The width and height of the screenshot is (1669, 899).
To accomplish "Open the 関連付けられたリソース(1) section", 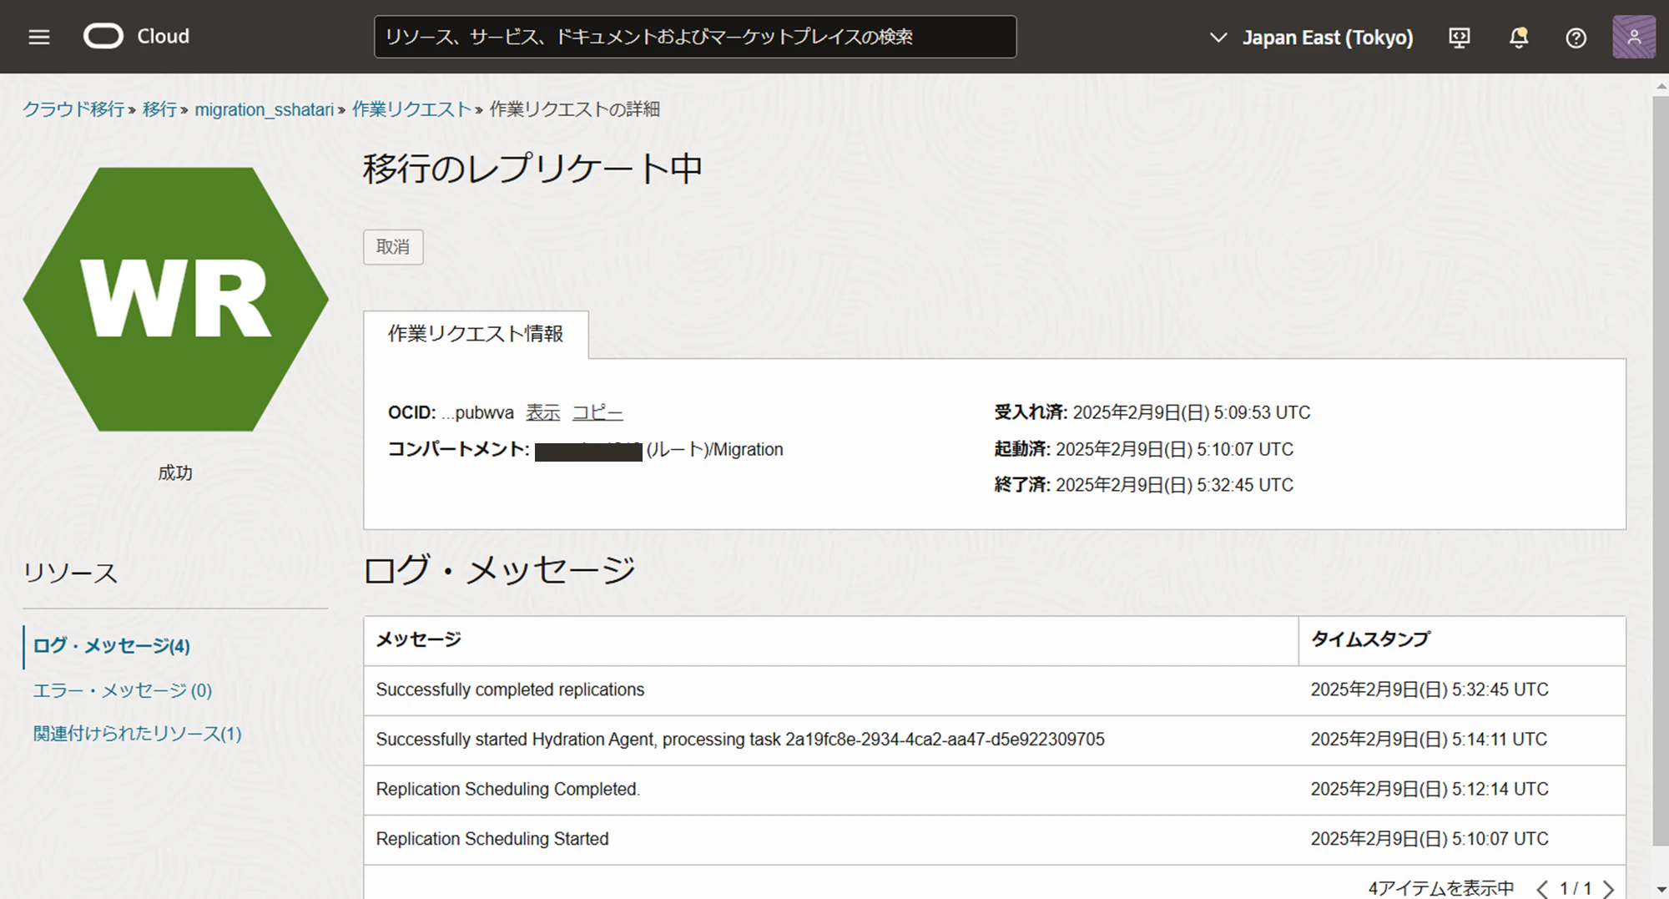I will point(138,734).
